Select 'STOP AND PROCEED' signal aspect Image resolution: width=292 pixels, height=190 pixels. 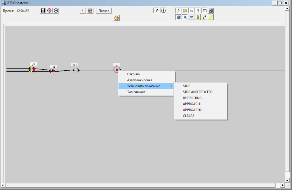(x=197, y=92)
